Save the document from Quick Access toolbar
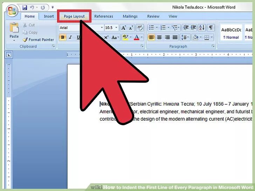The height and width of the screenshot is (191, 255). point(25,7)
